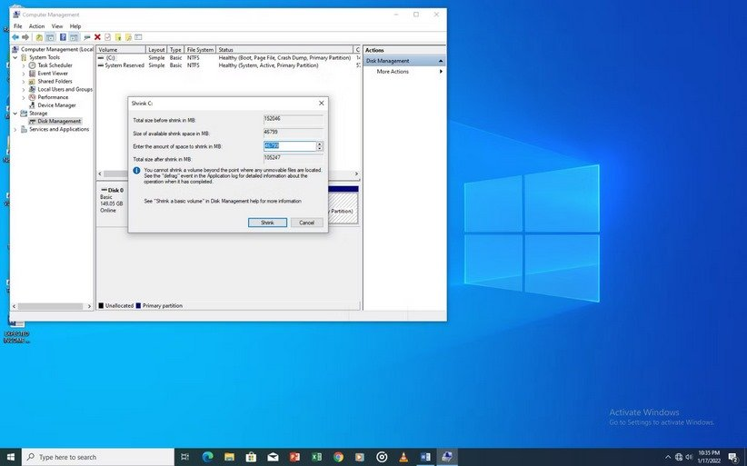
Task: Close the Shrink C: dialog
Action: 321,104
